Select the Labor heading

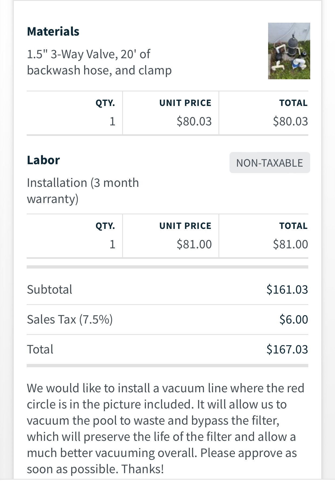coord(43,160)
